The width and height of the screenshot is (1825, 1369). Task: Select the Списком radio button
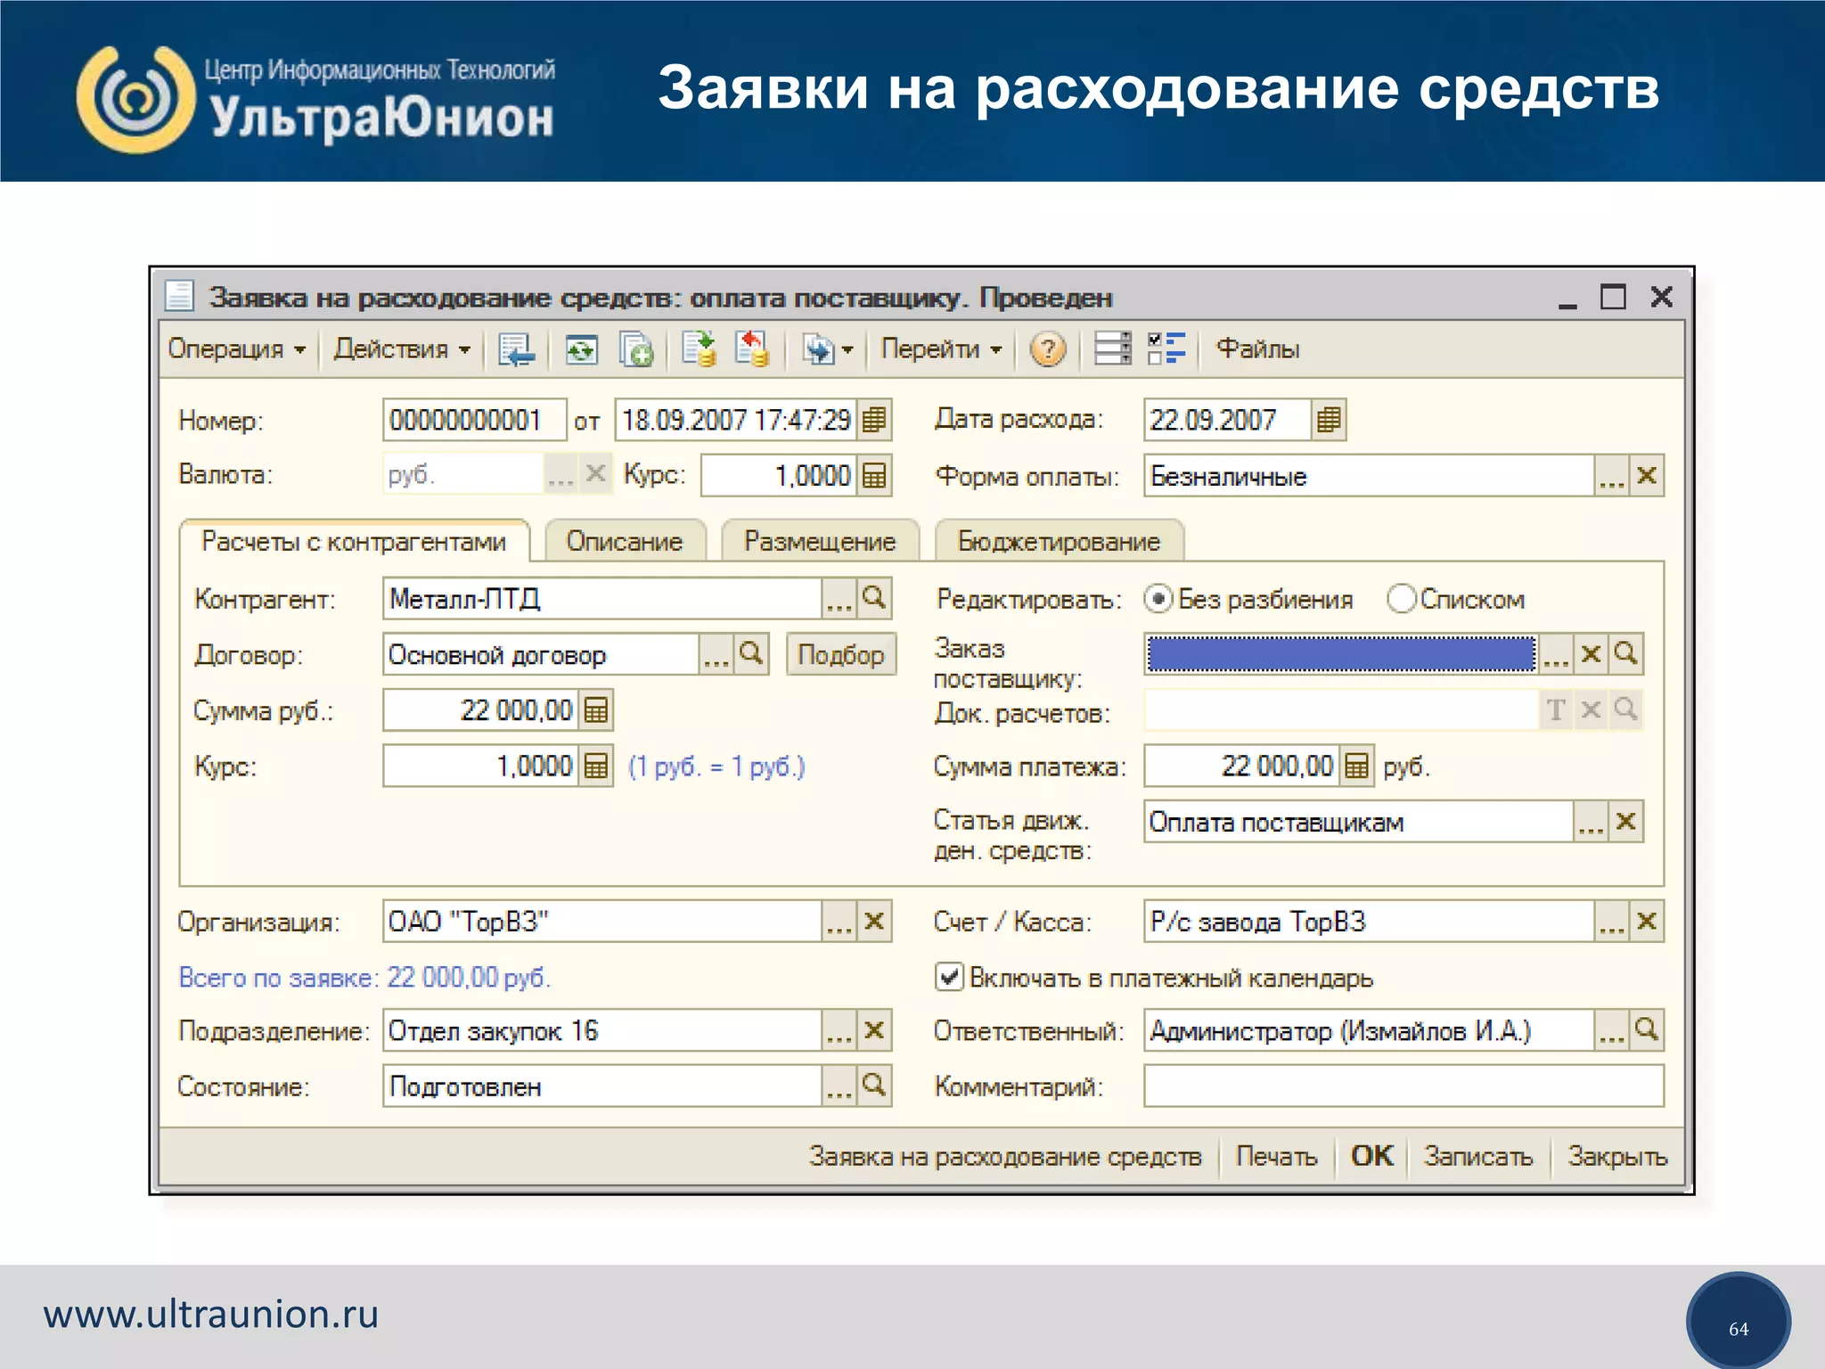tap(1401, 599)
